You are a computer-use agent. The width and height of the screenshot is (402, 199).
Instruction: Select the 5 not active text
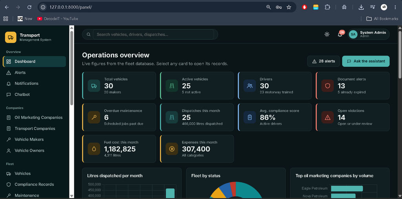pos(191,92)
